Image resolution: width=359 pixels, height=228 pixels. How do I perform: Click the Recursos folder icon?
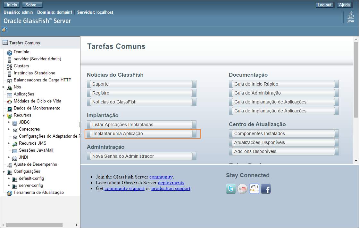[x=9, y=116]
